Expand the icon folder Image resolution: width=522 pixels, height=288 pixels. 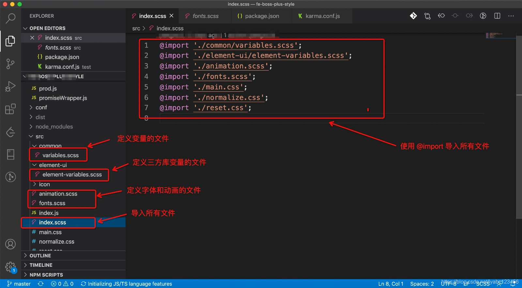73,184
